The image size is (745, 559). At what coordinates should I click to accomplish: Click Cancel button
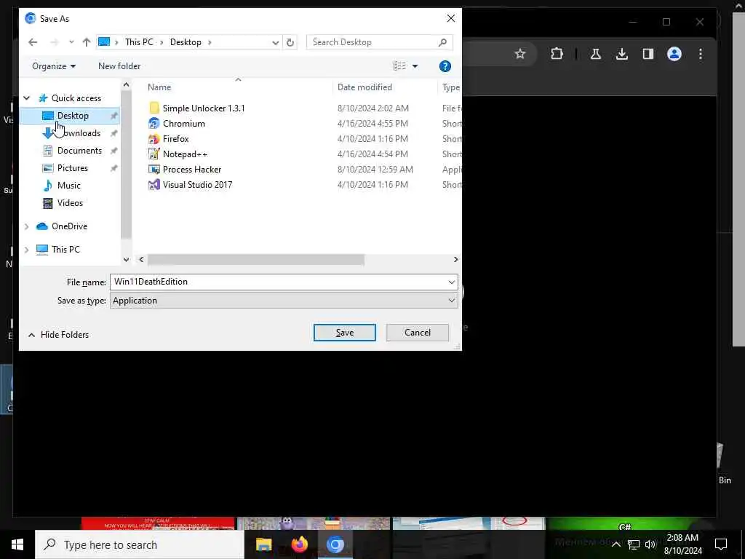[x=417, y=333]
